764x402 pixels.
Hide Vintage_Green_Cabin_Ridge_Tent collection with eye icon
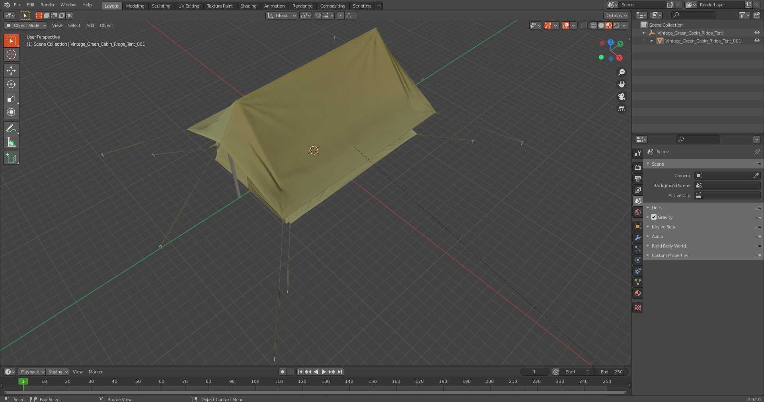[x=757, y=33]
